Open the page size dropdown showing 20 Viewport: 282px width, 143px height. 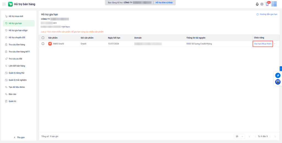239,136
